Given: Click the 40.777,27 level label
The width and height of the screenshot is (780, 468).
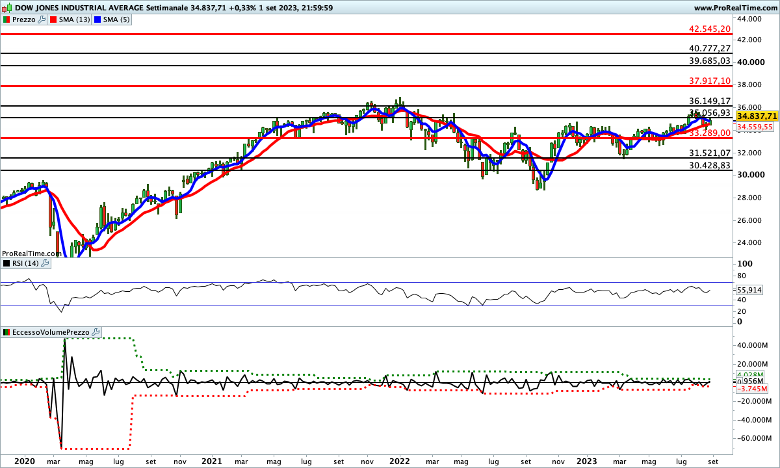Looking at the screenshot, I should (710, 48).
